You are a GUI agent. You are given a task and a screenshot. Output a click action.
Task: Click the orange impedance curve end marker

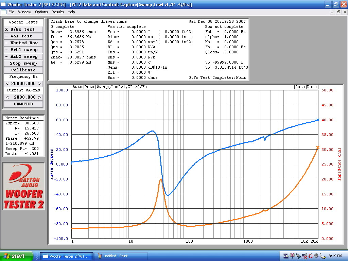click(x=318, y=147)
